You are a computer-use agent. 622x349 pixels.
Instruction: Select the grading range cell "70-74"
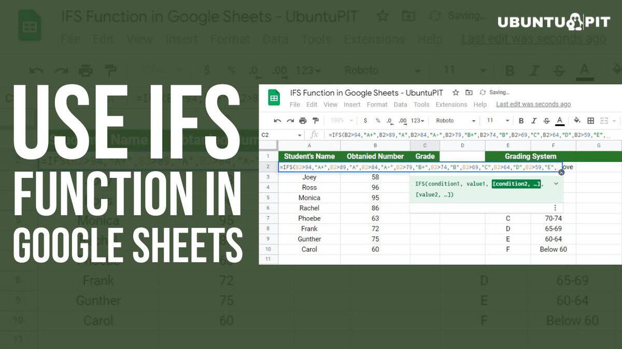point(553,218)
